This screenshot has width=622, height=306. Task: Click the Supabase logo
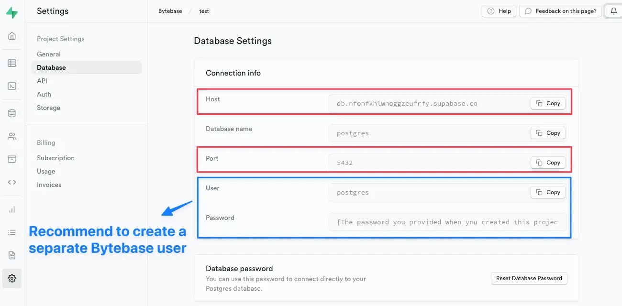click(x=11, y=11)
